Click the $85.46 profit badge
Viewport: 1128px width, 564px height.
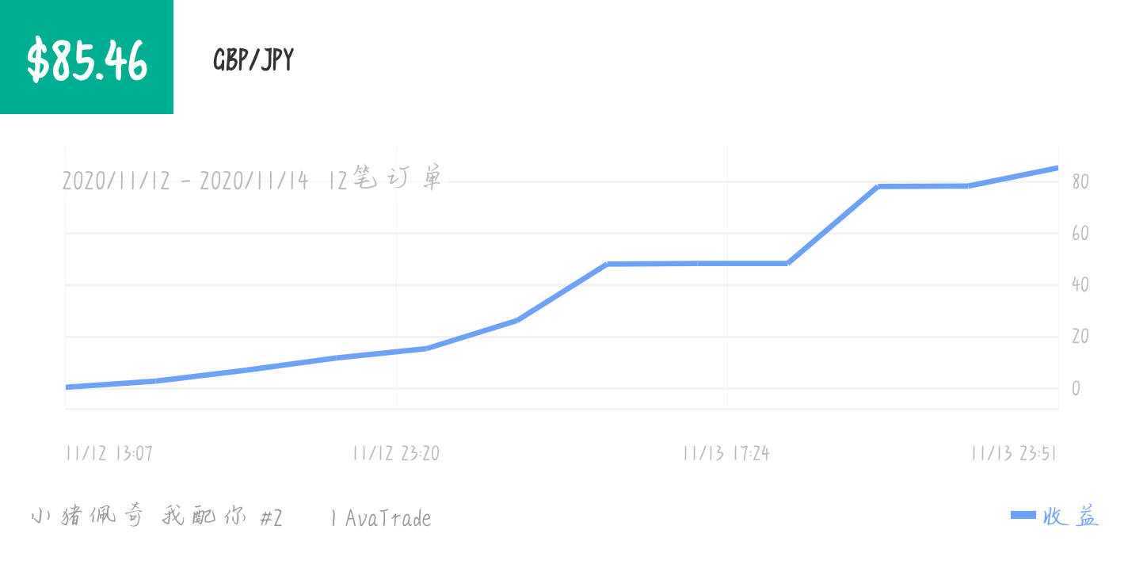click(86, 57)
